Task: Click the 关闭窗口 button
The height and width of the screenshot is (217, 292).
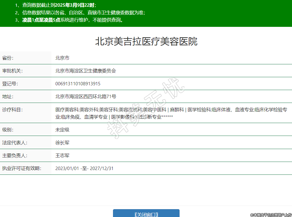Action: [146, 214]
